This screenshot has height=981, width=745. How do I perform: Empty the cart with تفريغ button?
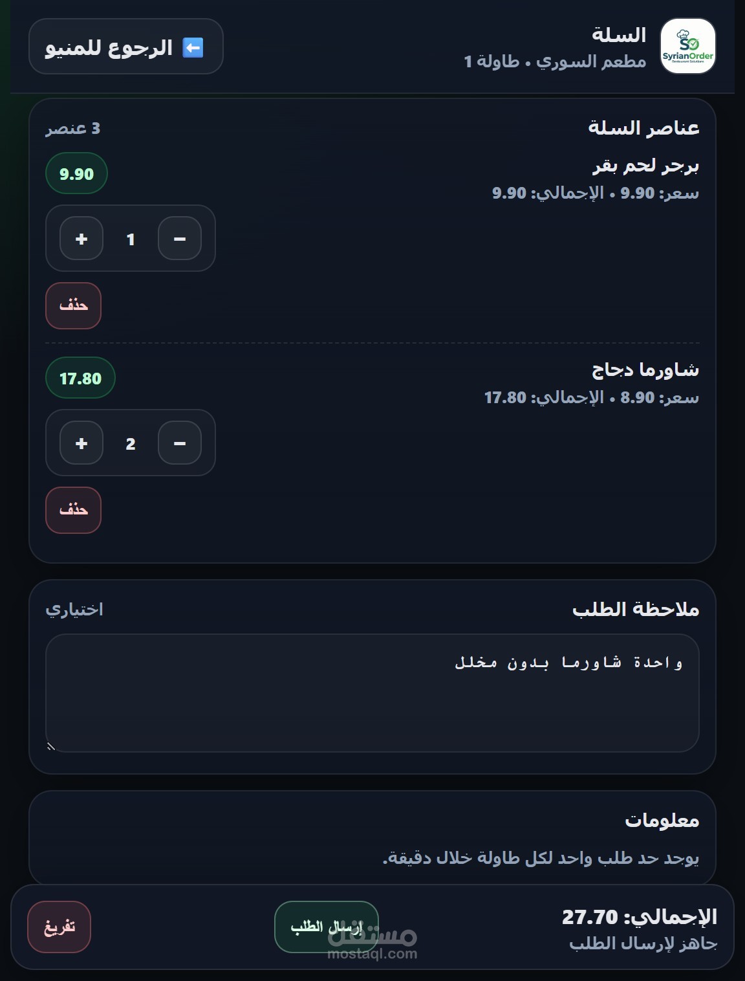(x=59, y=927)
